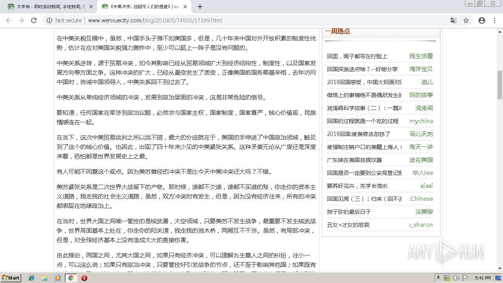Open the media player taskbar icon

[58, 278]
